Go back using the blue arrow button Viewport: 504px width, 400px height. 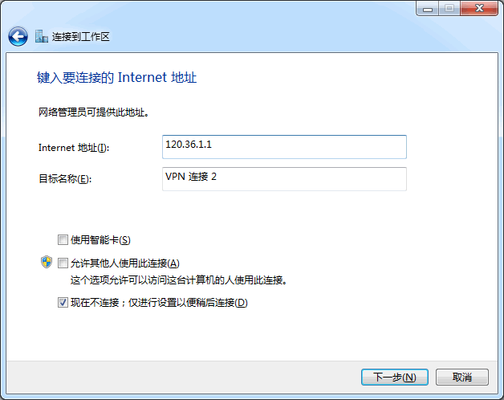18,36
